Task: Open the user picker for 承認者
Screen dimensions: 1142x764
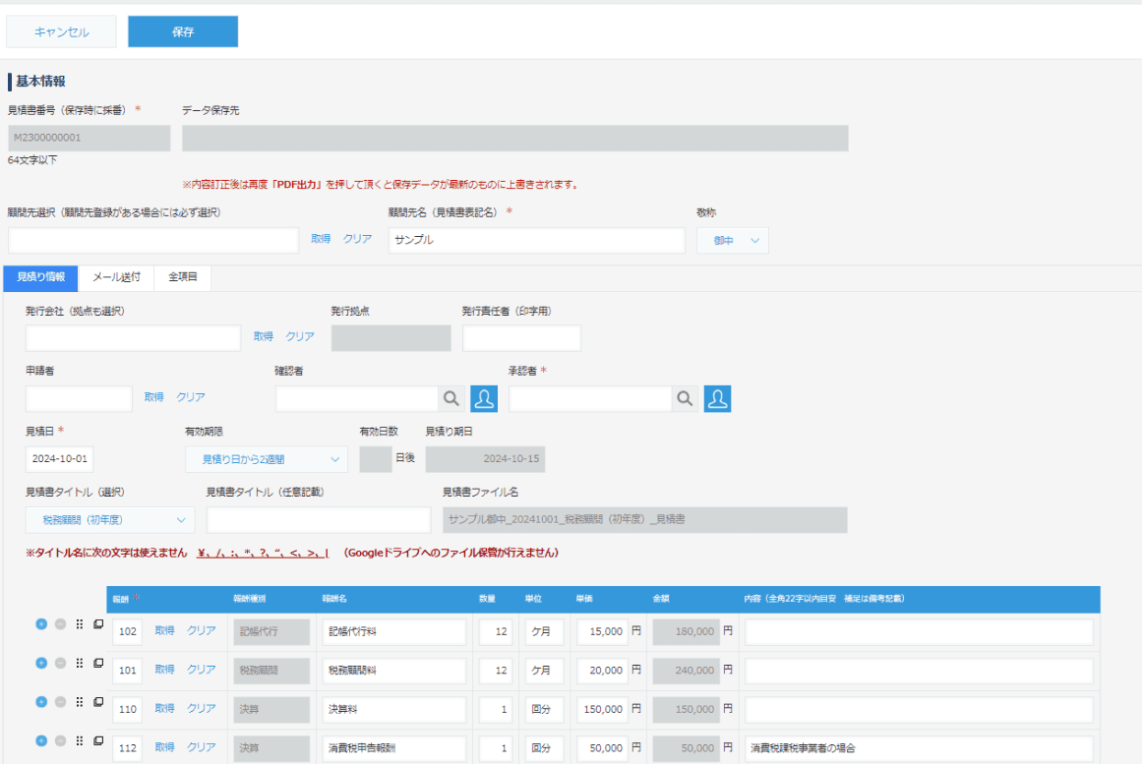Action: click(717, 398)
